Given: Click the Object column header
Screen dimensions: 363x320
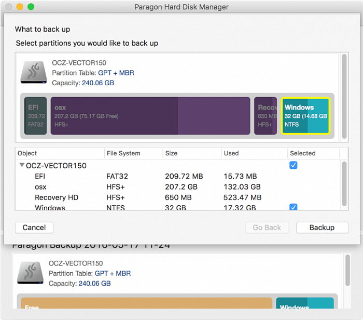Looking at the screenshot, I should tap(60, 153).
